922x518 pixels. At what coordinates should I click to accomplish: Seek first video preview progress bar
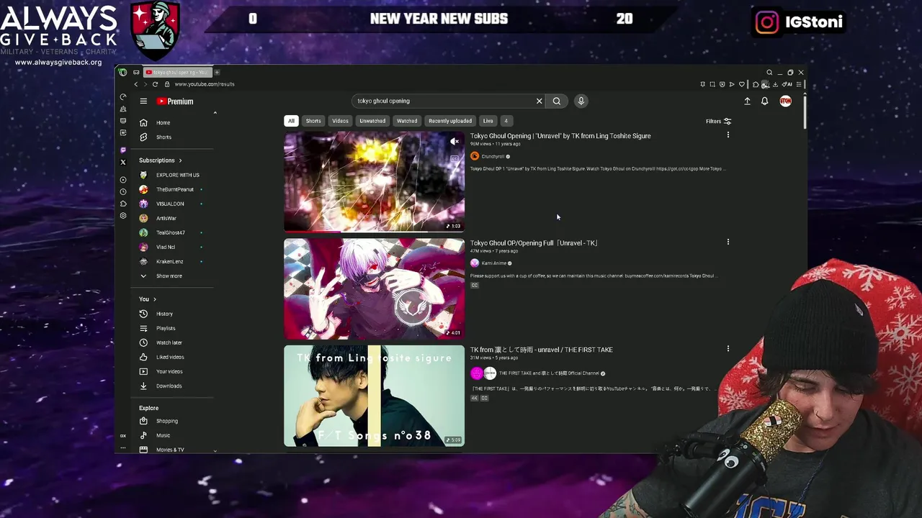coord(374,231)
